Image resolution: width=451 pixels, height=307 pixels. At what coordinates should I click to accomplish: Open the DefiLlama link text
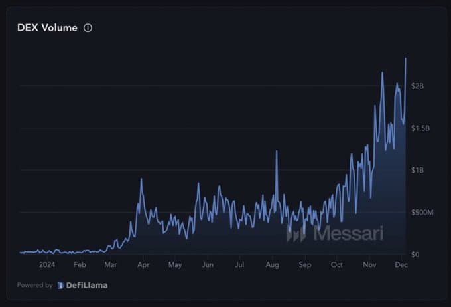87,285
